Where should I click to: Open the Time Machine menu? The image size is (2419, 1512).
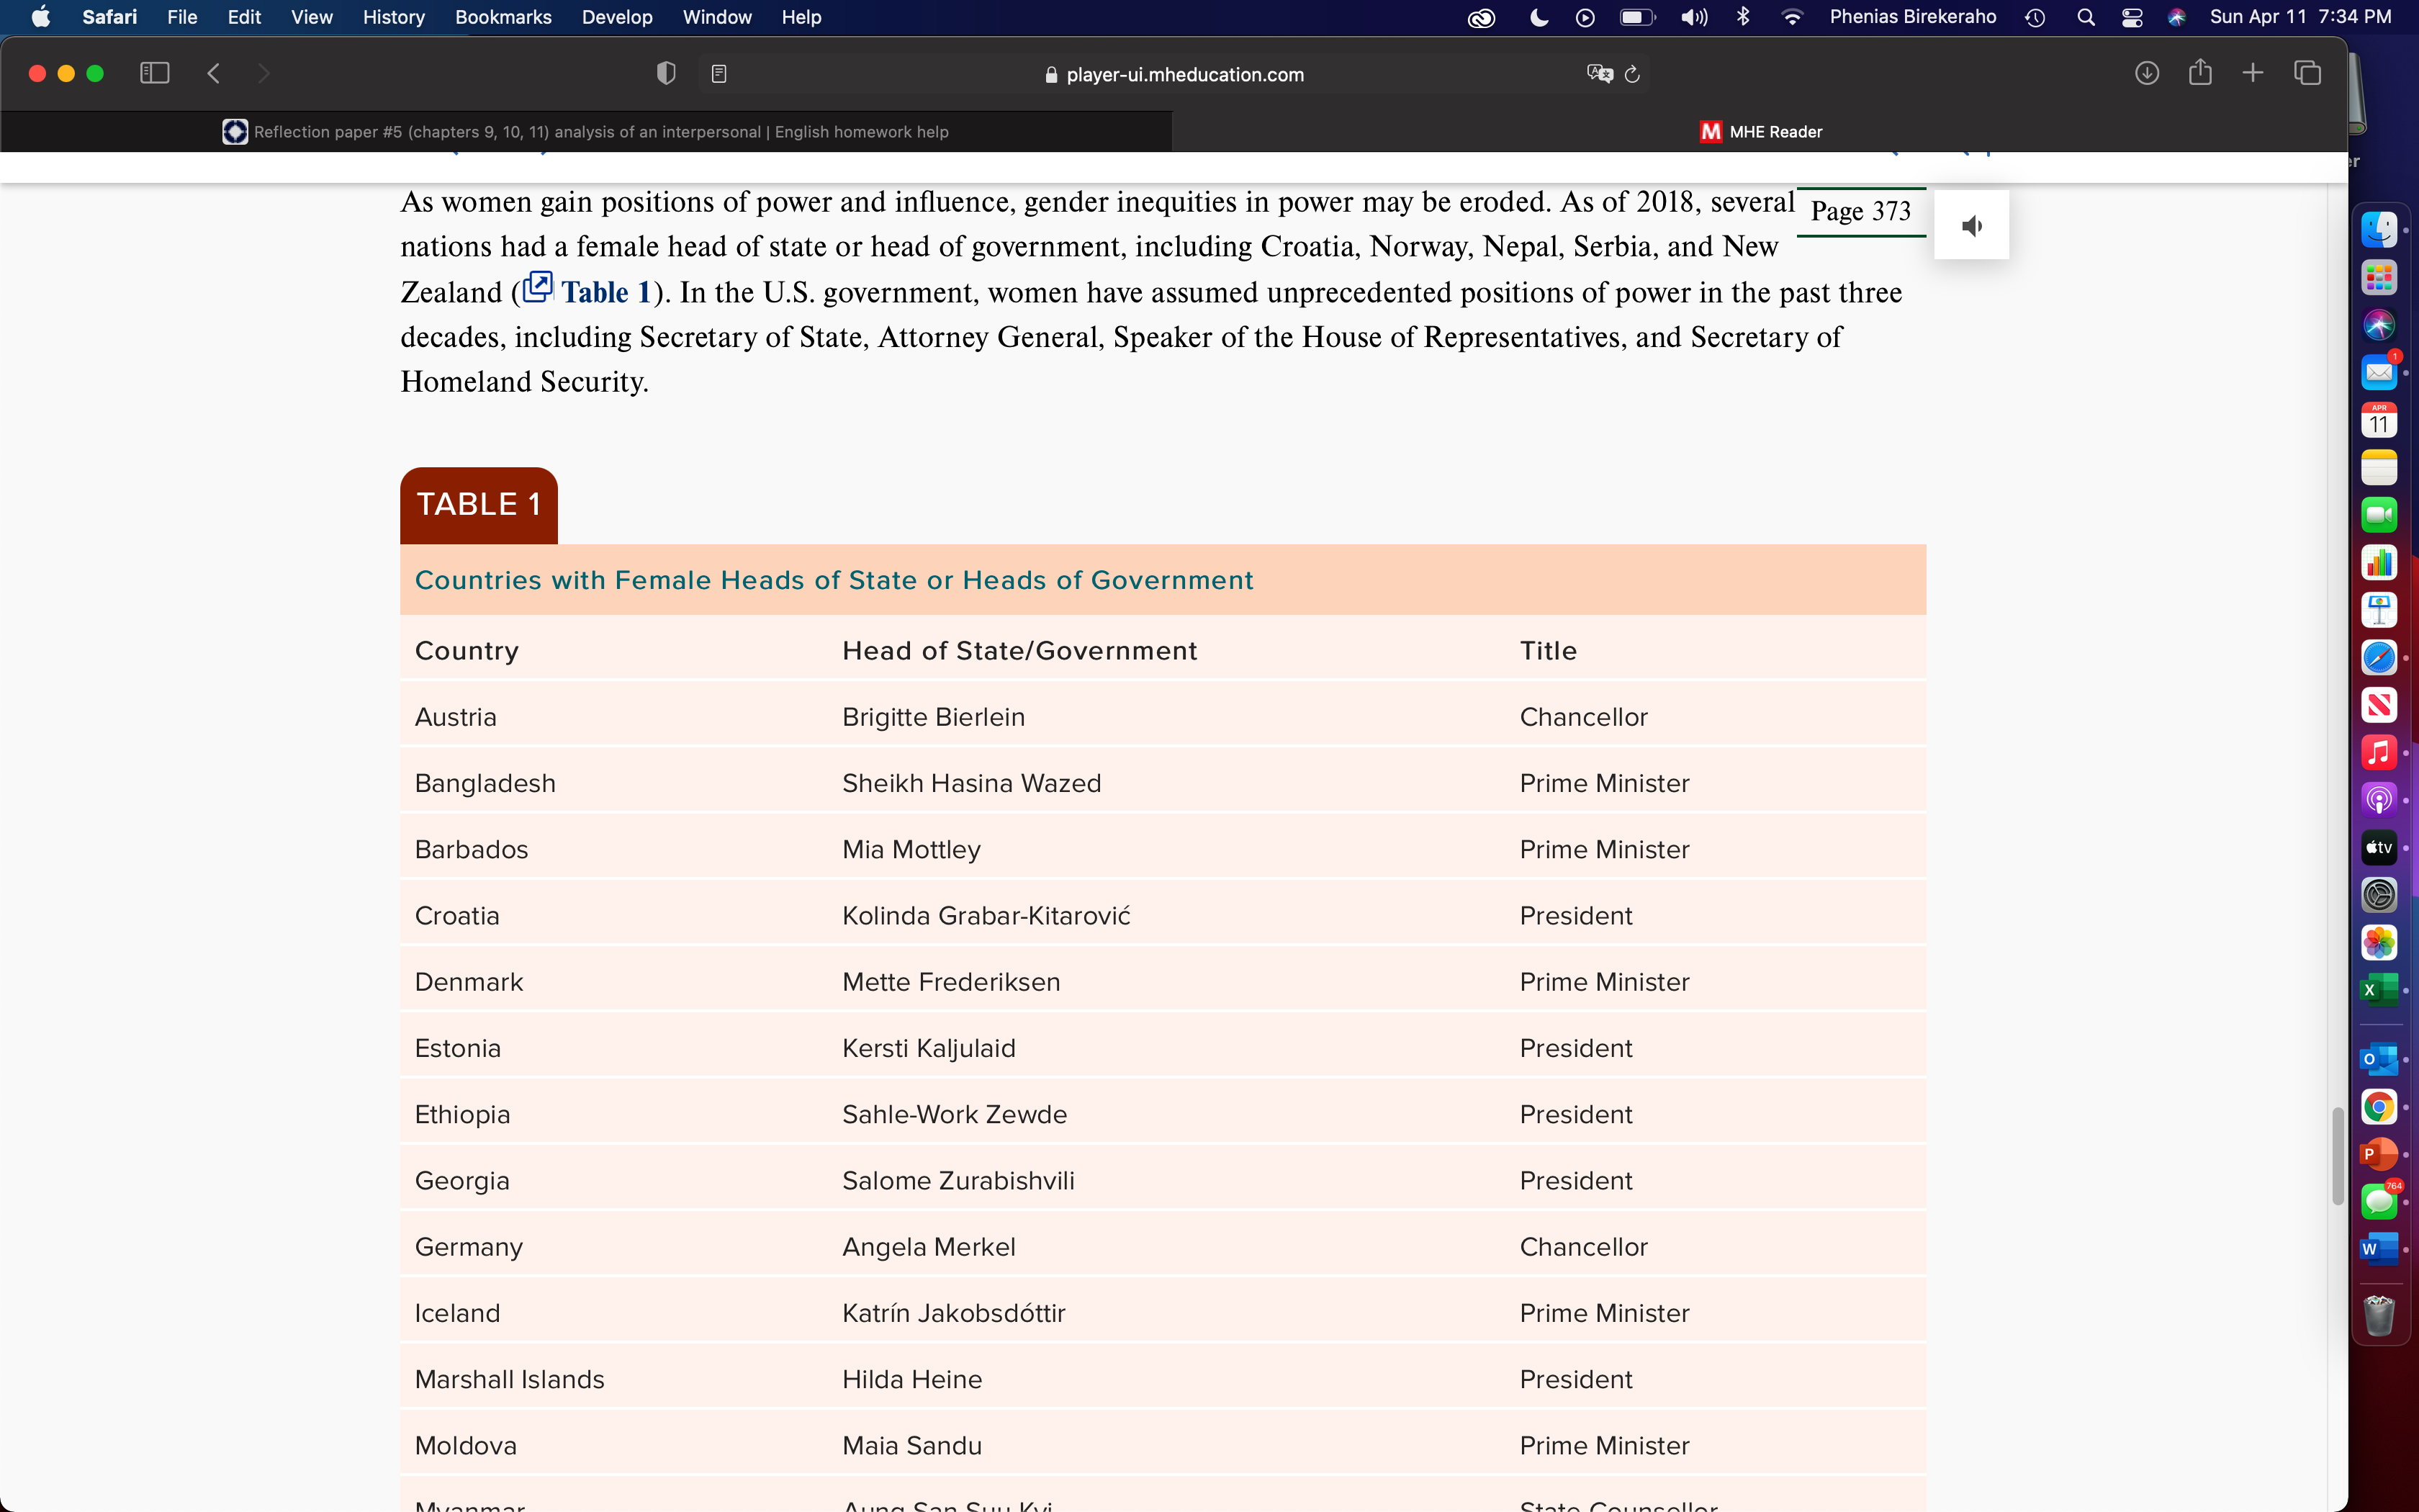click(2035, 17)
